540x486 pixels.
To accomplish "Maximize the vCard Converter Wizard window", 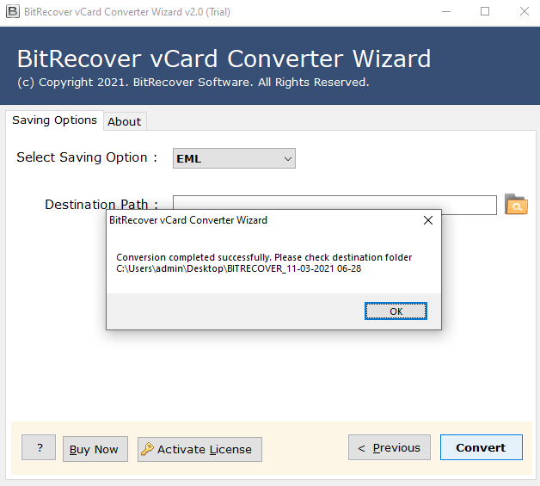I will [x=485, y=12].
